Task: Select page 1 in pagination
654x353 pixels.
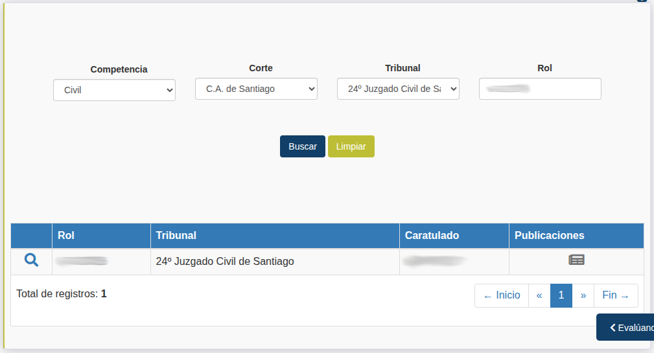Action: 561,295
